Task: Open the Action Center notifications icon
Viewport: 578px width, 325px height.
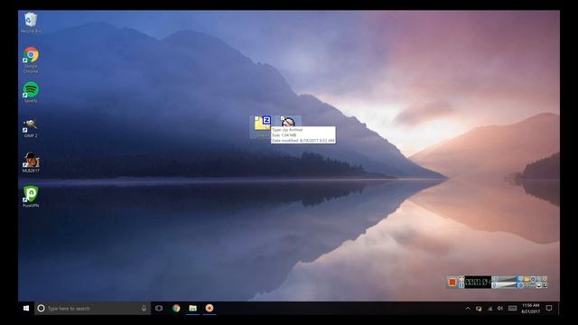Action: coord(549,308)
